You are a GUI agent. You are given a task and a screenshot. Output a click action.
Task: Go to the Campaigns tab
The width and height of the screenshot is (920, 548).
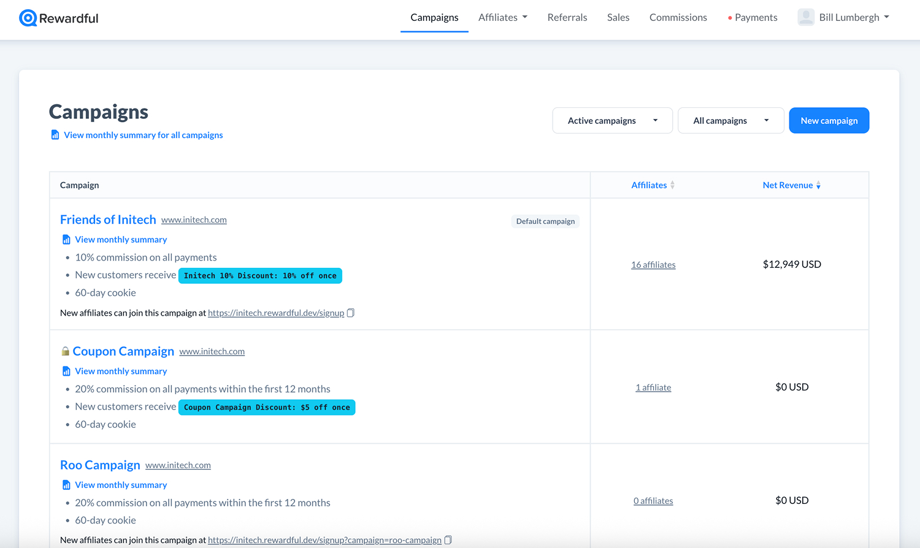click(x=434, y=17)
